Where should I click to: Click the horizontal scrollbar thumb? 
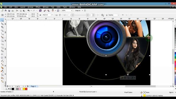(x=140, y=86)
